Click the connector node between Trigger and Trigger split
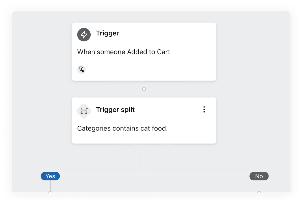The width and height of the screenshot is (302, 205). pyautogui.click(x=144, y=89)
